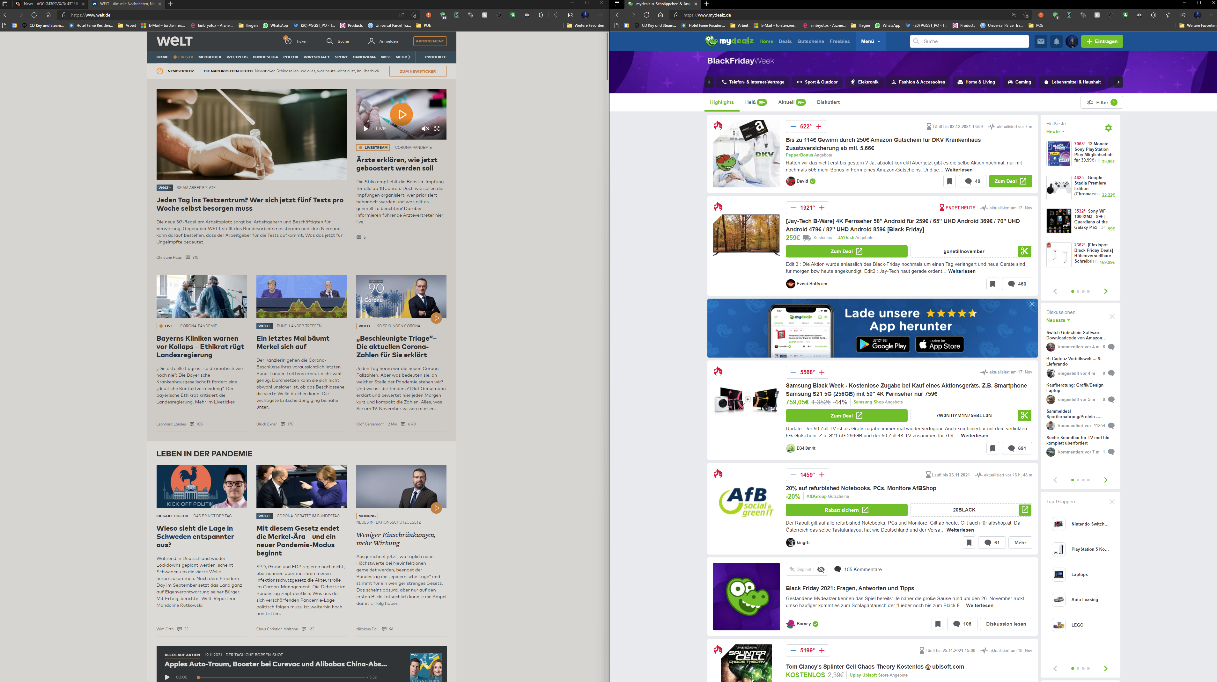Image resolution: width=1217 pixels, height=682 pixels.
Task: Focus the mydealz Suche input field
Action: tap(969, 41)
